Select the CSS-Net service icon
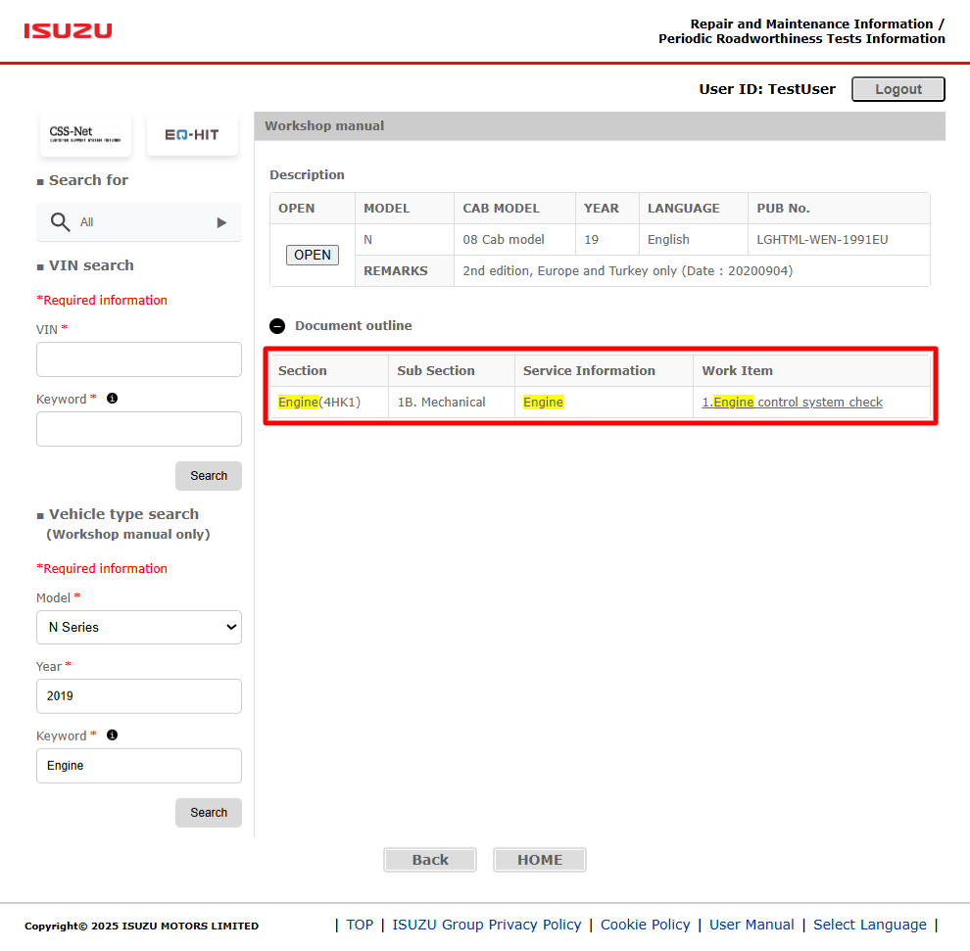 click(85, 134)
